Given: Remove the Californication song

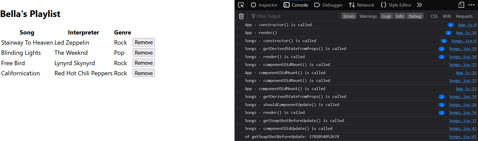Looking at the screenshot, I should point(144,73).
